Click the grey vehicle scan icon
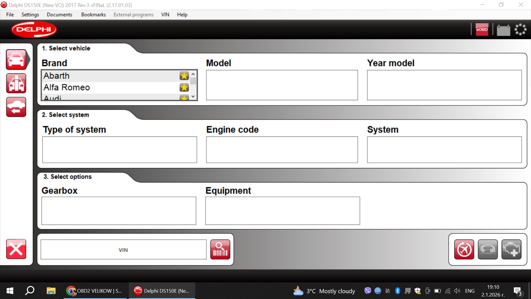The image size is (531, 299). 488,249
